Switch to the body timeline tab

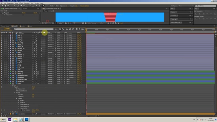point(31,26)
